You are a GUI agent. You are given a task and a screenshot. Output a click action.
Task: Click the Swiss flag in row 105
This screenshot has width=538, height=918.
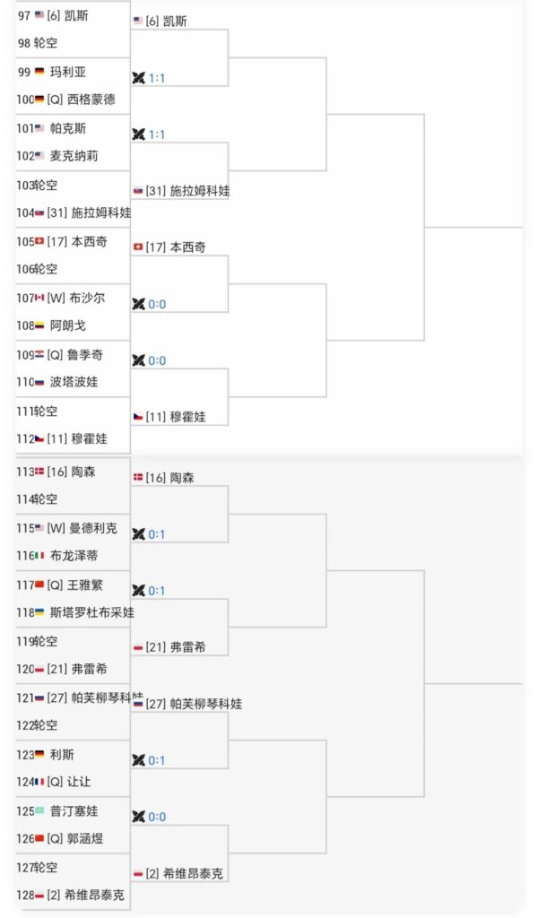point(39,242)
